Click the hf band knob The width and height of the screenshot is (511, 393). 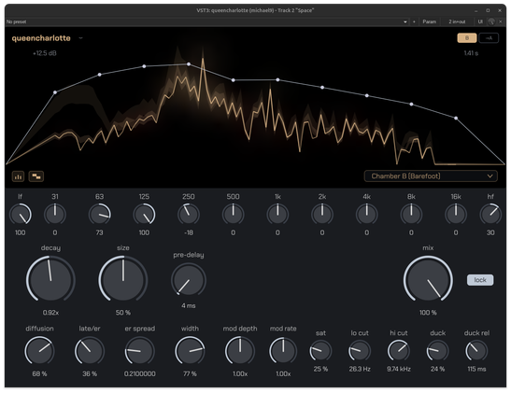pos(490,215)
